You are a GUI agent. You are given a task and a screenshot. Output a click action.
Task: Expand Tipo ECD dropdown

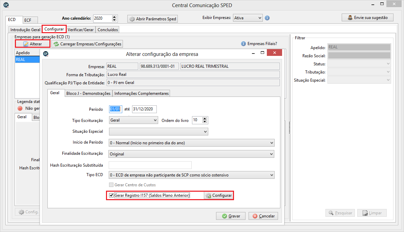coord(191,175)
